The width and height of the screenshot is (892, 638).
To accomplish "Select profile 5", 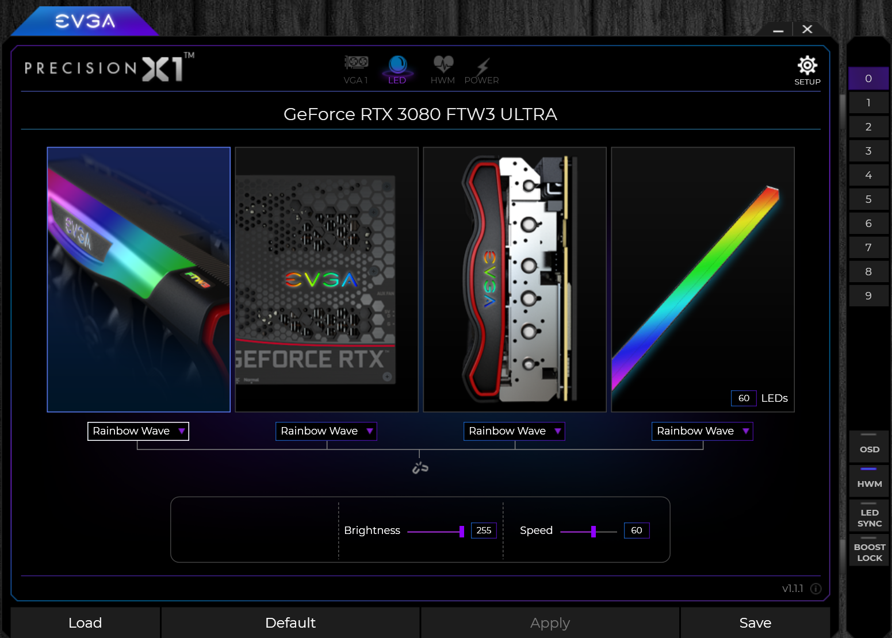I will 868,199.
